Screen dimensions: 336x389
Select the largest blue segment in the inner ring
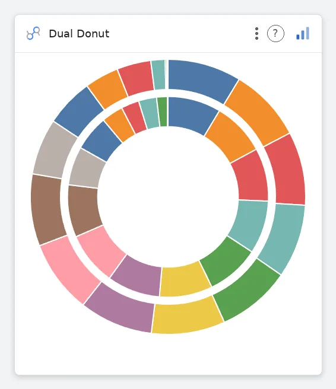[191, 114]
